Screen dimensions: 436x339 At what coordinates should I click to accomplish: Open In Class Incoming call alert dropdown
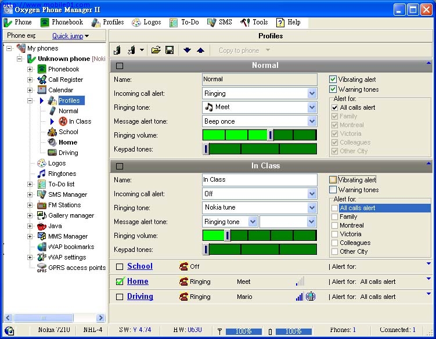click(x=312, y=194)
